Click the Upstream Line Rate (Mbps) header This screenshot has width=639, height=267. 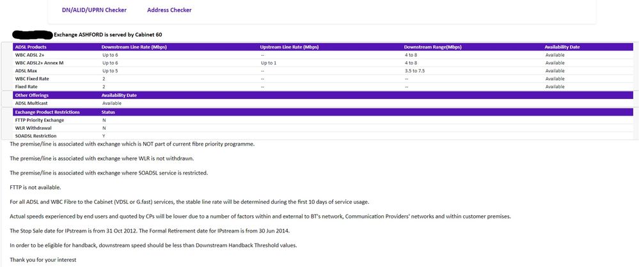point(289,47)
